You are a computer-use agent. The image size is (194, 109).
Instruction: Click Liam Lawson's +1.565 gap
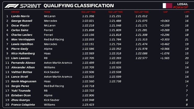coord(165,58)
